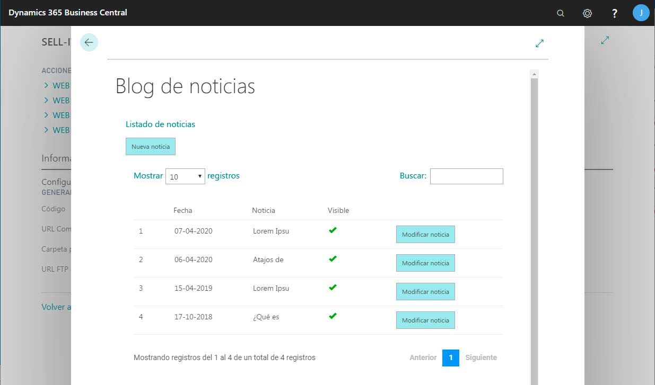Click the green visible checkmark for 15-04-2019
The width and height of the screenshot is (655, 385).
(x=333, y=287)
